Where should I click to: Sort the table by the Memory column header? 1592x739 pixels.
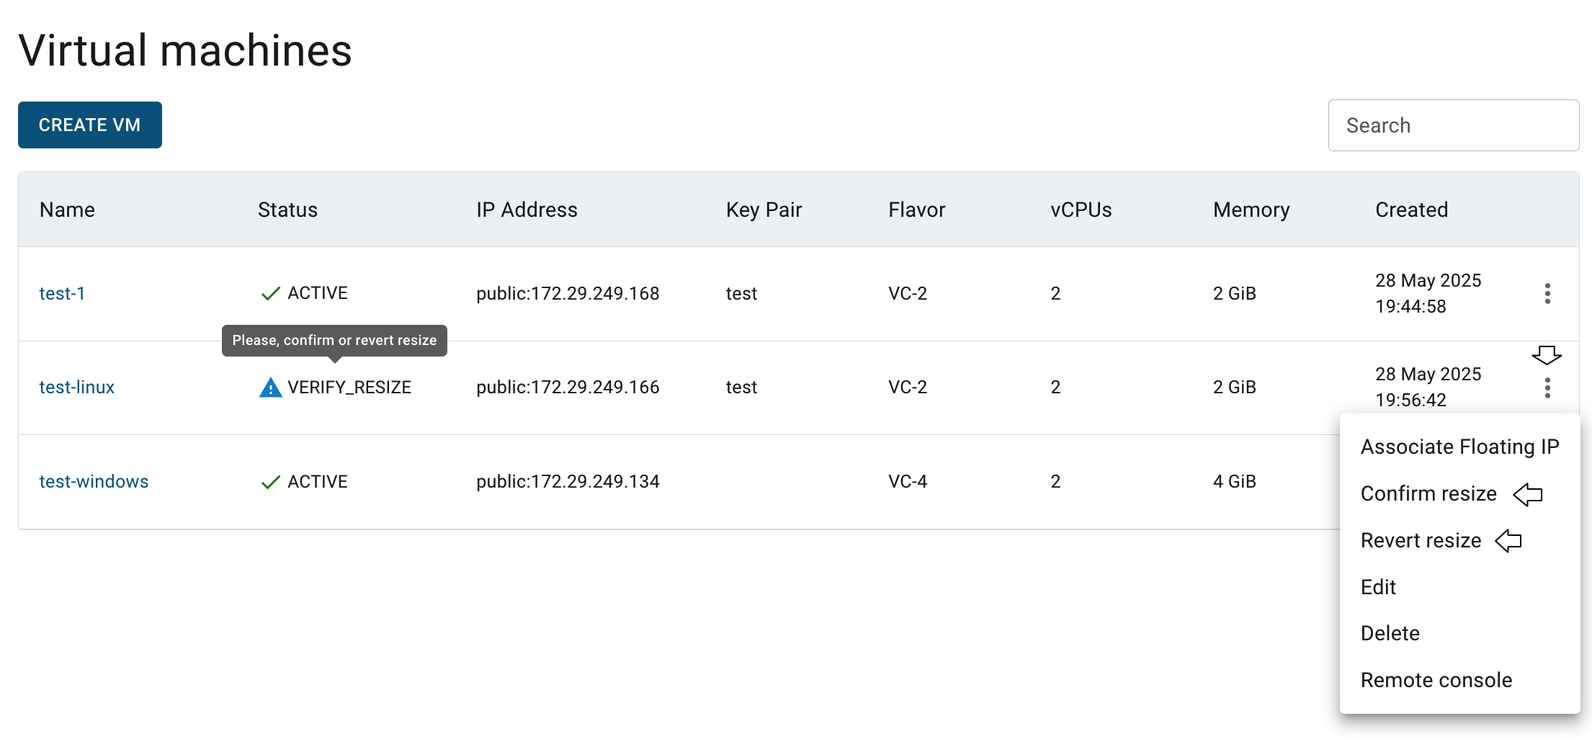click(x=1251, y=210)
